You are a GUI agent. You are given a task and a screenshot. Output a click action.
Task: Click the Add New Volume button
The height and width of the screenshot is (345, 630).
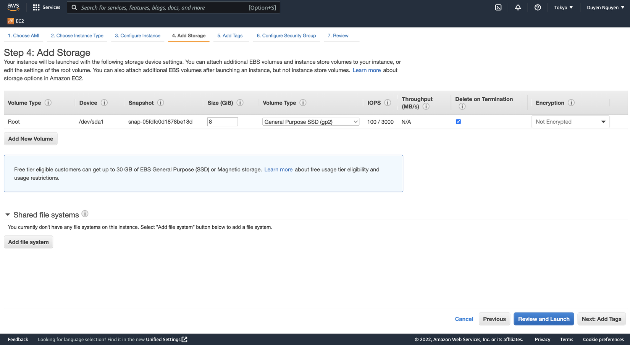pos(31,139)
